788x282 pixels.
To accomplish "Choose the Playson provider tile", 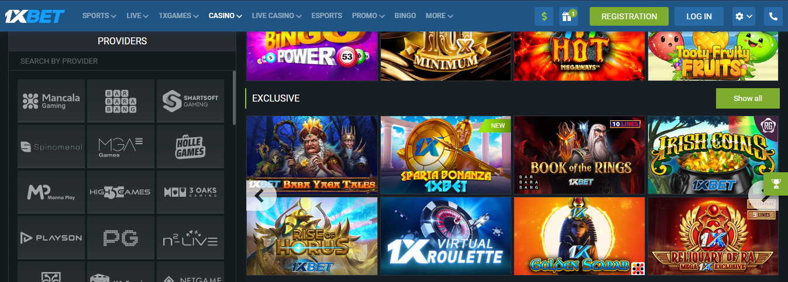I will pos(51,238).
